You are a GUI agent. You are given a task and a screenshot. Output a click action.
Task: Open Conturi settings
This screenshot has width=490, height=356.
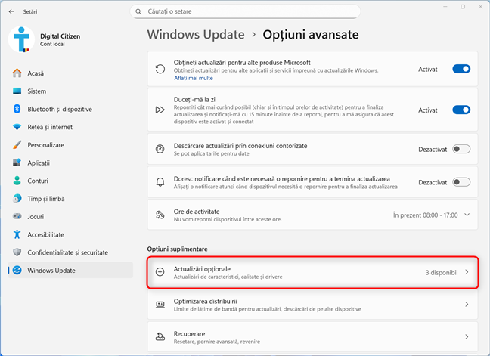coord(70,181)
